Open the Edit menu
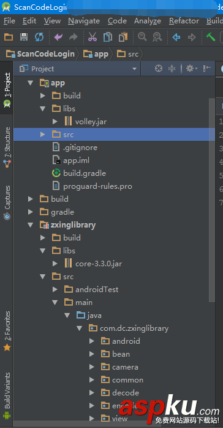 tap(29, 21)
